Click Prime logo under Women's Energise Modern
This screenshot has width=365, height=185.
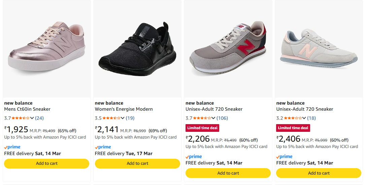[x=103, y=147]
